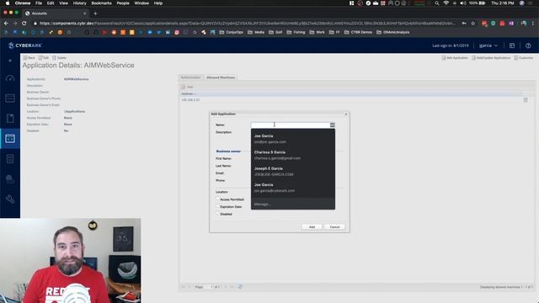The height and width of the screenshot is (303, 539).
Task: Click the Delete toolbar button
Action: pyautogui.click(x=59, y=58)
